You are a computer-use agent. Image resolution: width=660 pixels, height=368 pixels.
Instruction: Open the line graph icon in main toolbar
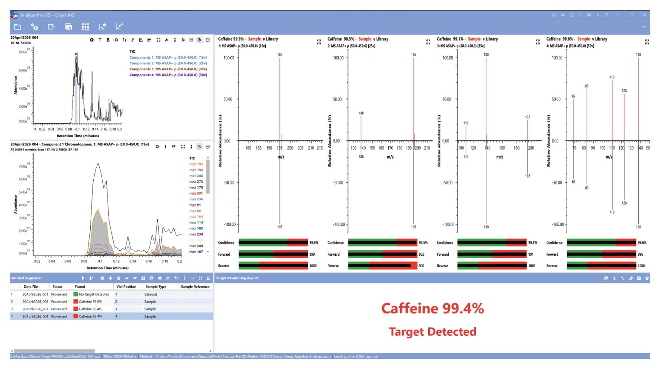click(x=119, y=27)
